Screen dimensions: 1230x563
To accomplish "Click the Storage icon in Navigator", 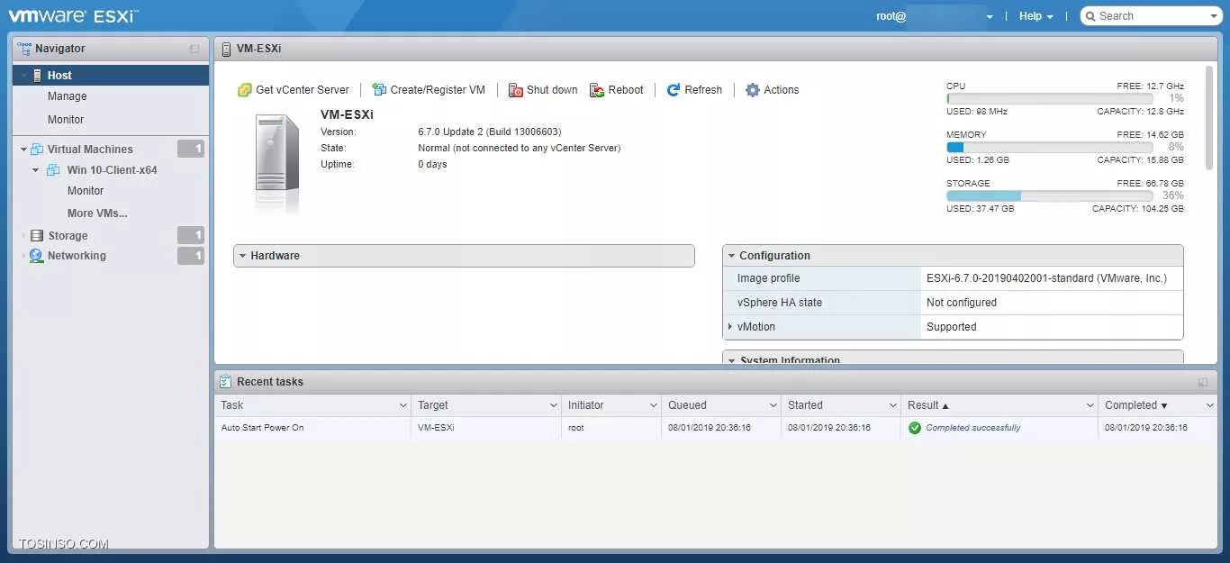I will [36, 236].
